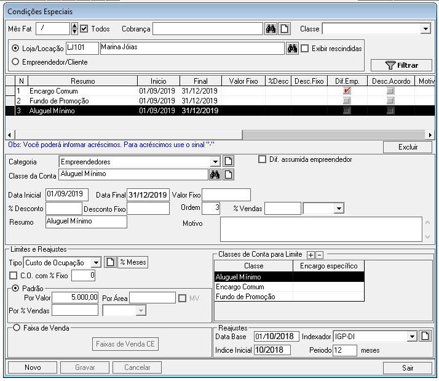This screenshot has width=439, height=381.
Task: Click Por Valor 5.000,00 field
Action: [x=75, y=297]
